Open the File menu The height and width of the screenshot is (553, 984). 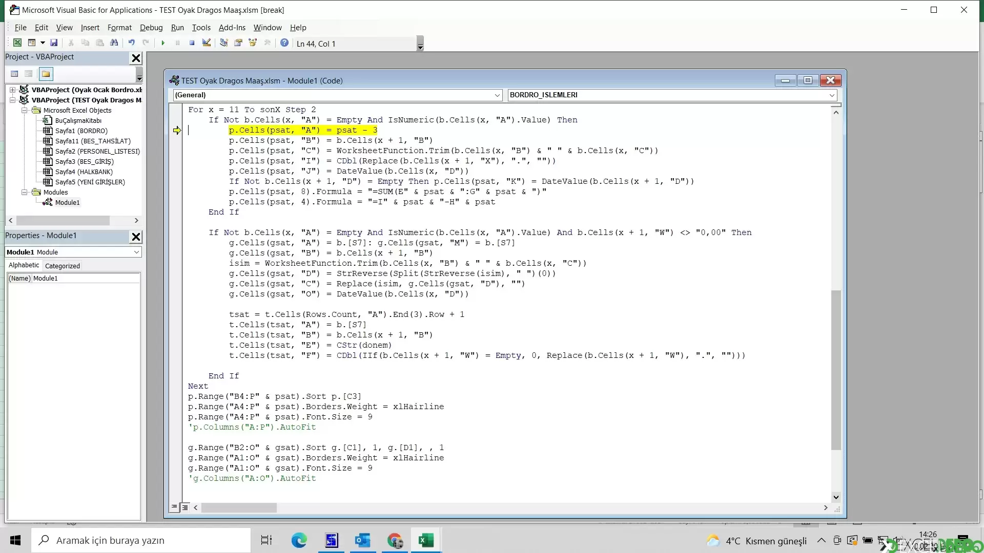point(20,28)
